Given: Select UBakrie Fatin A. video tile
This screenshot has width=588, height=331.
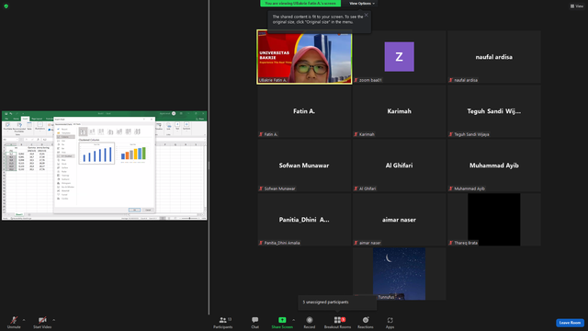Looking at the screenshot, I should point(304,57).
